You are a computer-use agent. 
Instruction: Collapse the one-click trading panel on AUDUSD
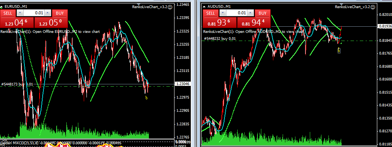204,7
